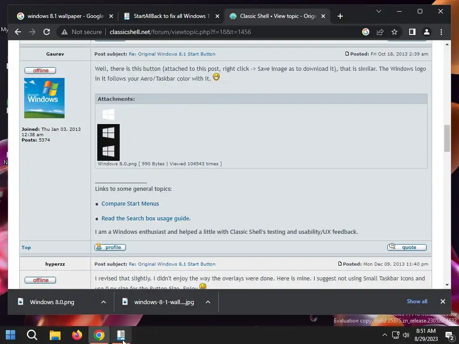Launch Firefox from the taskbar
Screen dimensions: 459x344
coord(77,335)
